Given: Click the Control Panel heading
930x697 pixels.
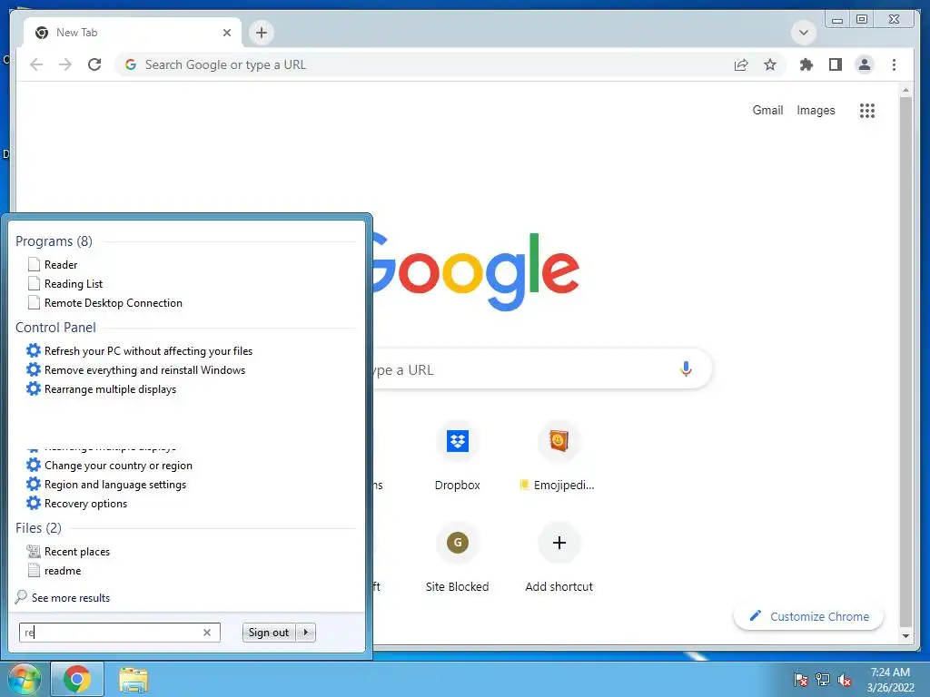Looking at the screenshot, I should pyautogui.click(x=55, y=327).
